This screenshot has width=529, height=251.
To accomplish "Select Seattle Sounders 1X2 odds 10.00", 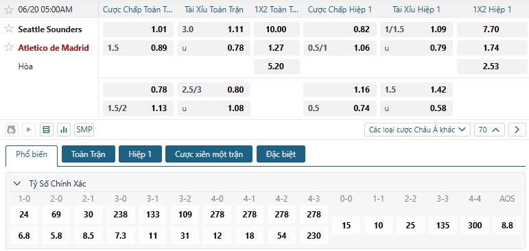I will (x=277, y=29).
